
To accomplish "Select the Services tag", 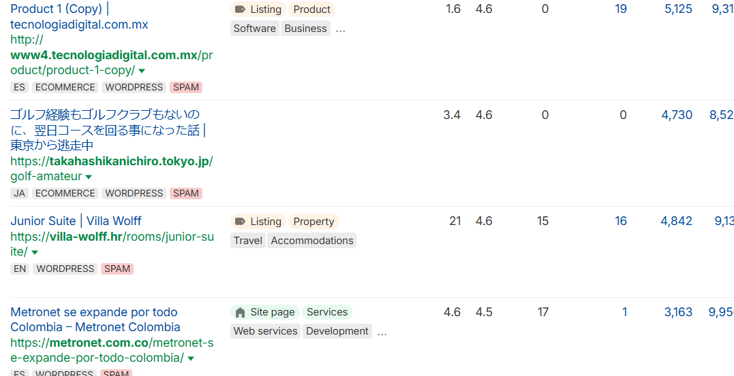I will pyautogui.click(x=327, y=313).
